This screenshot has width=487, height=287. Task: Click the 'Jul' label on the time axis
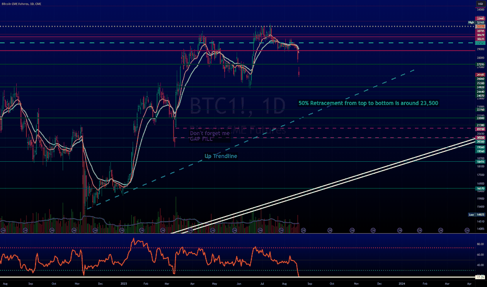point(262,283)
